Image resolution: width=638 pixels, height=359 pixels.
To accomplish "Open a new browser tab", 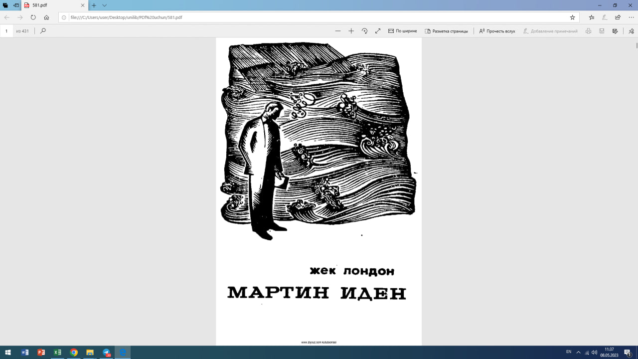I will point(94,5).
